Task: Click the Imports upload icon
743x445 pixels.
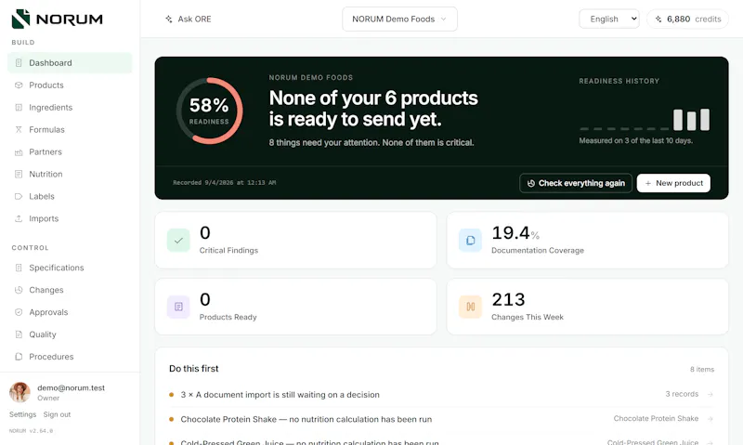Action: [x=19, y=218]
